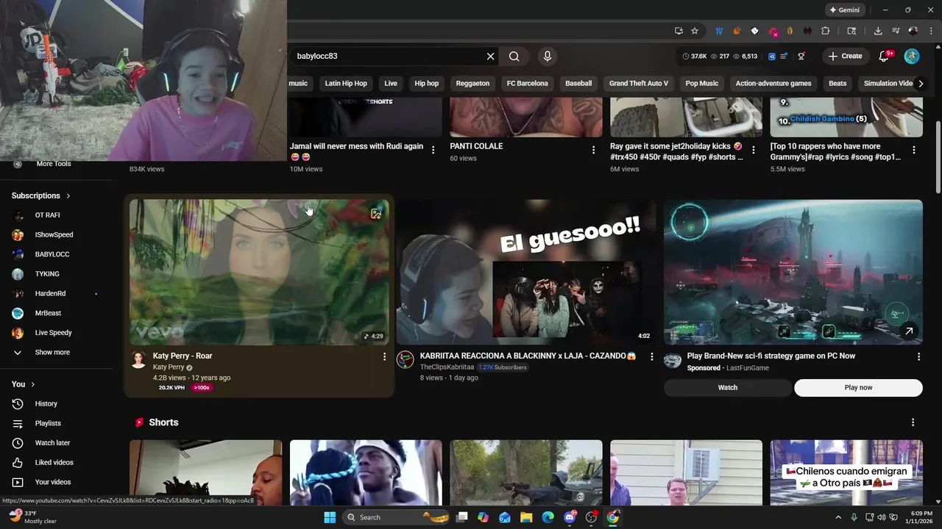Clear the babylocc83 search text

click(490, 56)
